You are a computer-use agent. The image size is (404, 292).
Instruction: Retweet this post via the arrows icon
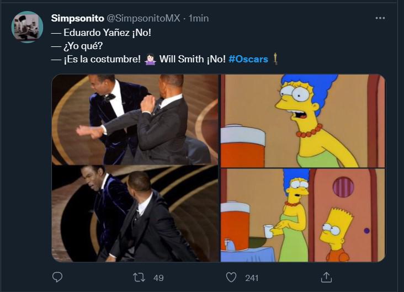pyautogui.click(x=139, y=277)
